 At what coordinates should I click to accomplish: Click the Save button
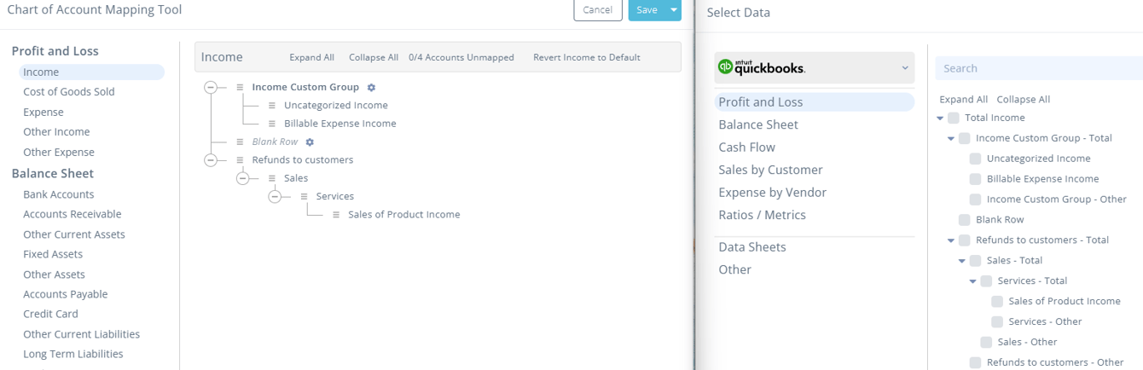(x=647, y=9)
